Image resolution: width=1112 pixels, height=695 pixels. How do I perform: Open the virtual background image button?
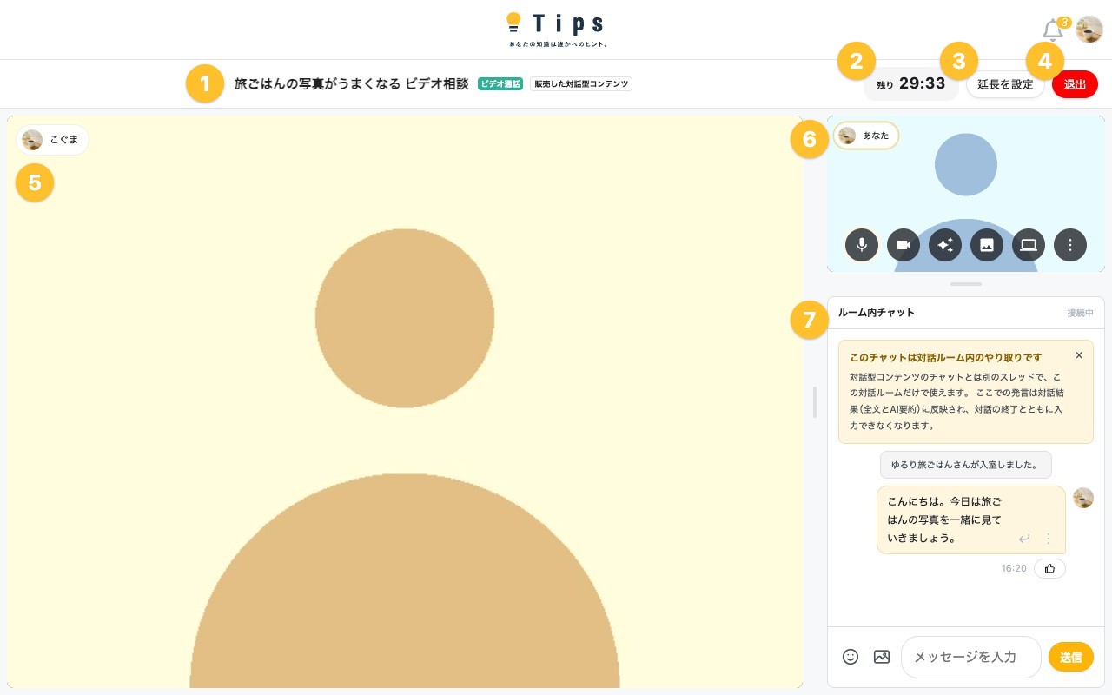point(987,245)
